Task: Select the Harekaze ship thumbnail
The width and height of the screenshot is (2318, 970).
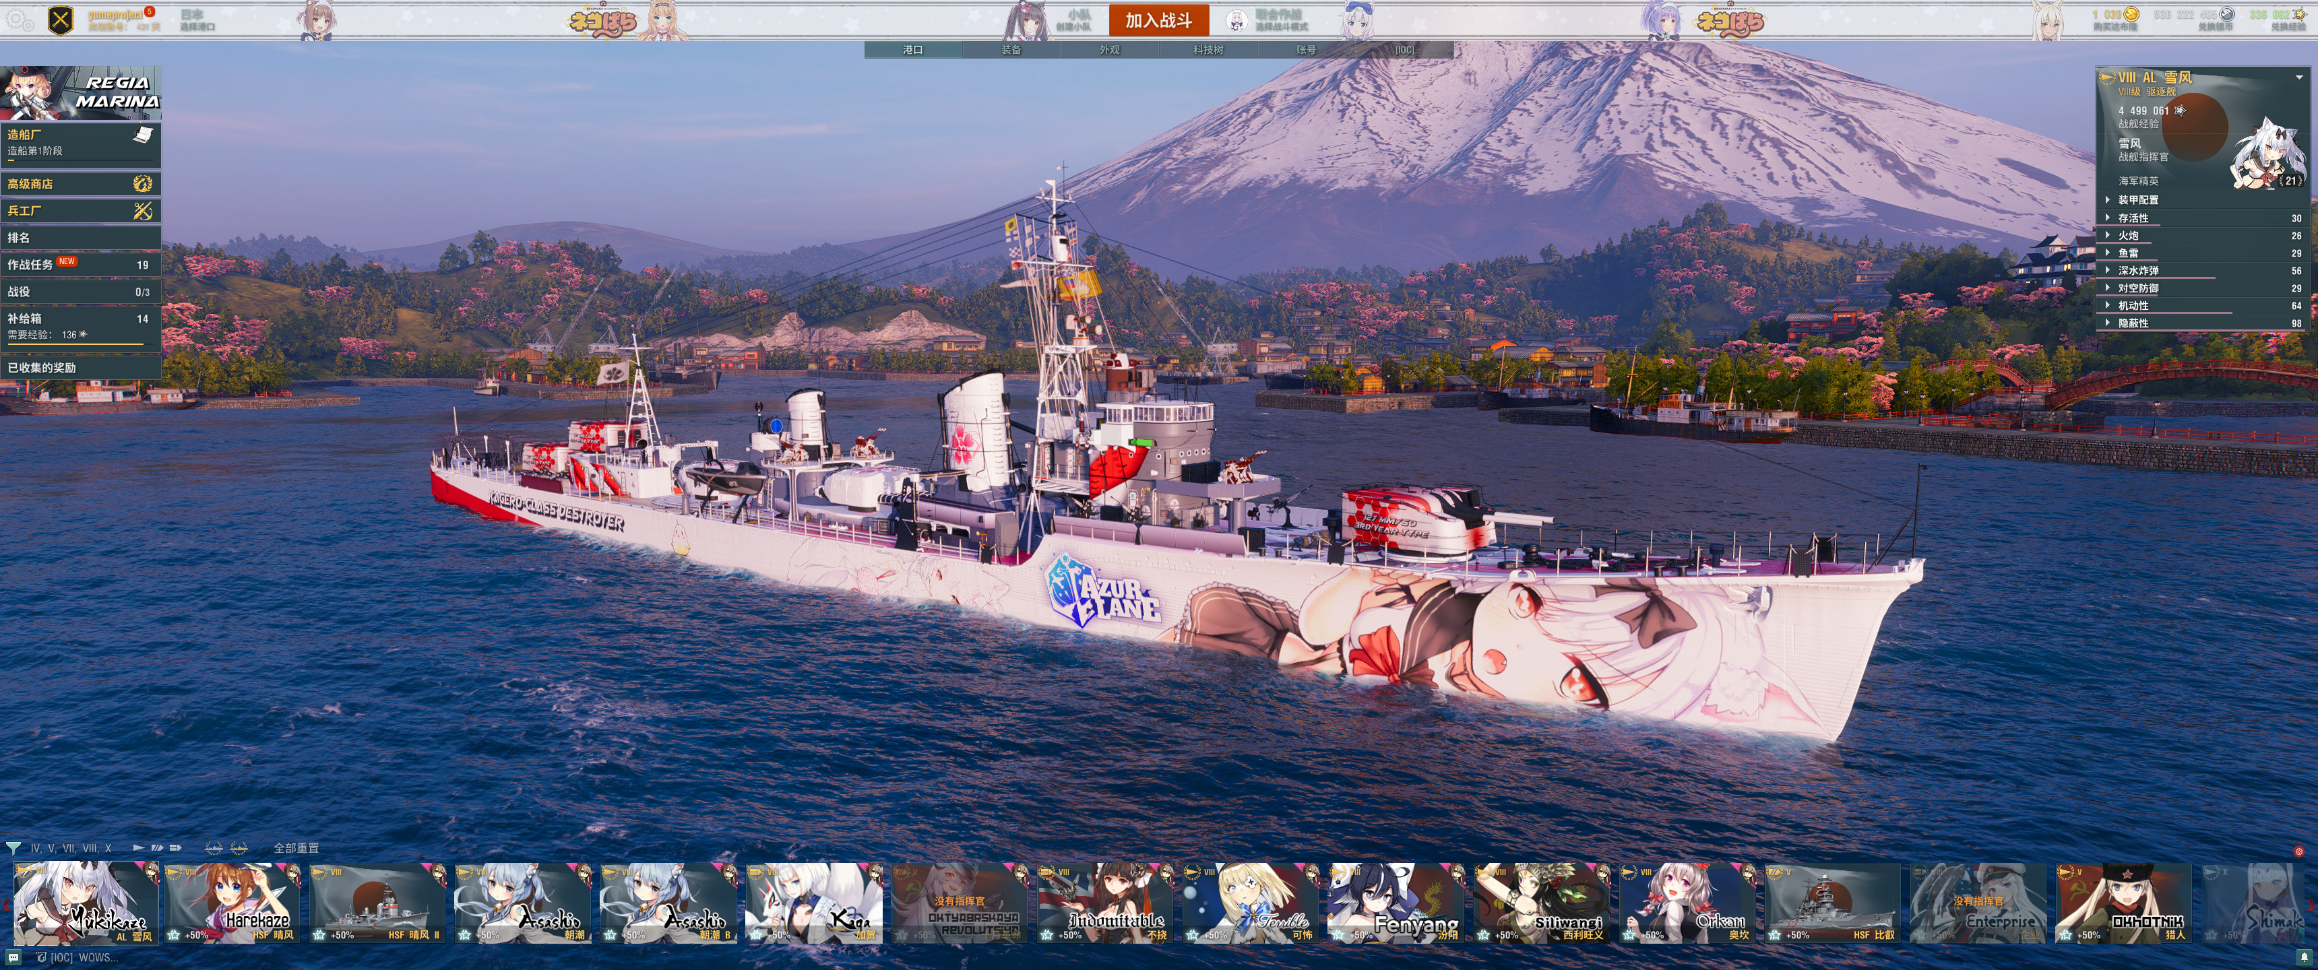Action: point(232,903)
